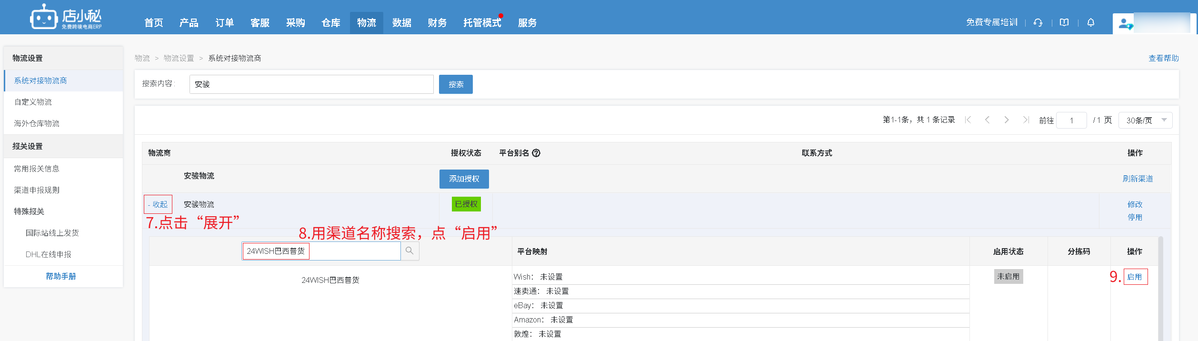Viewport: 1198px width, 341px height.
Task: Open the notifications bell icon
Action: 1091,23
